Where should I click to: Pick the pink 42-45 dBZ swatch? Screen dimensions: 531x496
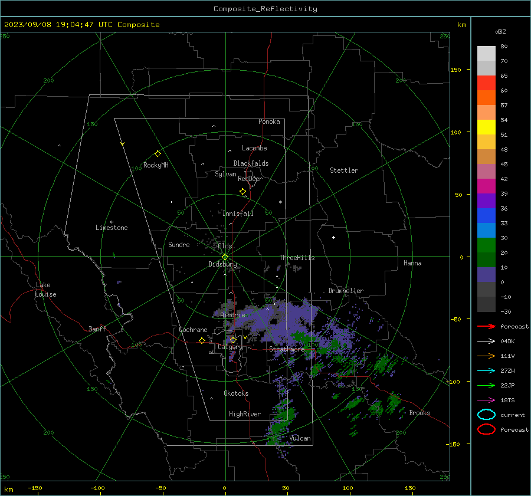pos(486,171)
